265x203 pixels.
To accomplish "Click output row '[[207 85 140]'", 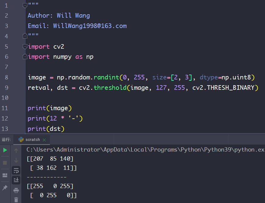I will click(50, 159).
